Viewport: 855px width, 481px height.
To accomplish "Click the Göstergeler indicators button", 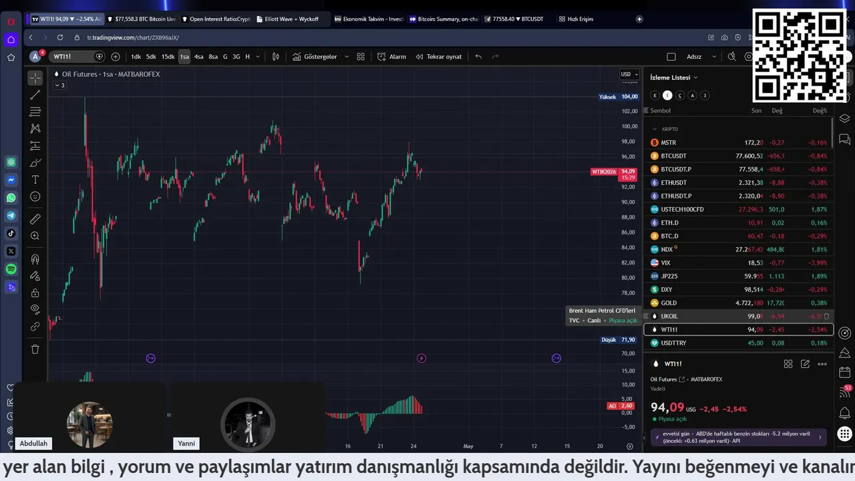I will pyautogui.click(x=315, y=57).
